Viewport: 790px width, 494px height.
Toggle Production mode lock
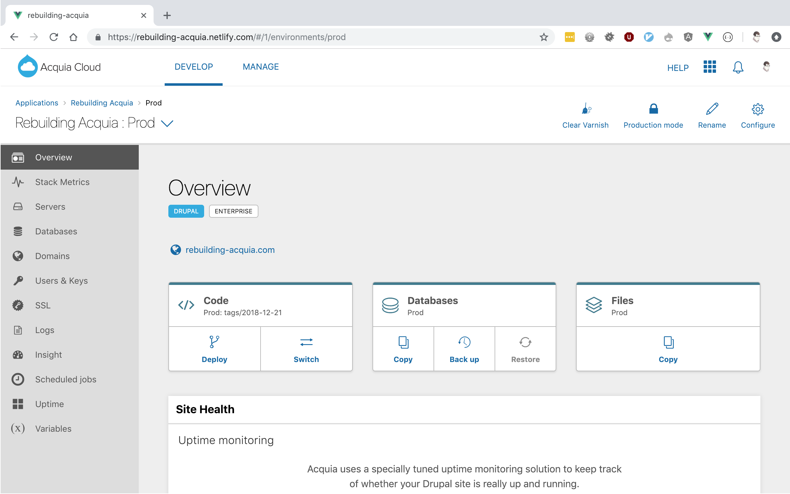click(x=653, y=109)
